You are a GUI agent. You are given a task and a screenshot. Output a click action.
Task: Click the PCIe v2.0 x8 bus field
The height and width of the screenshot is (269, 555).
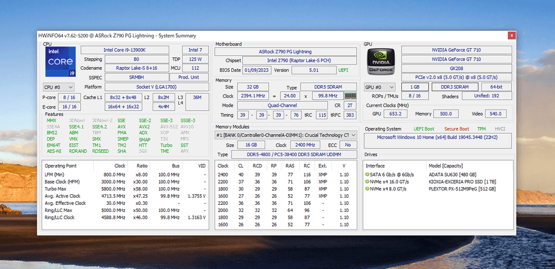[457, 77]
